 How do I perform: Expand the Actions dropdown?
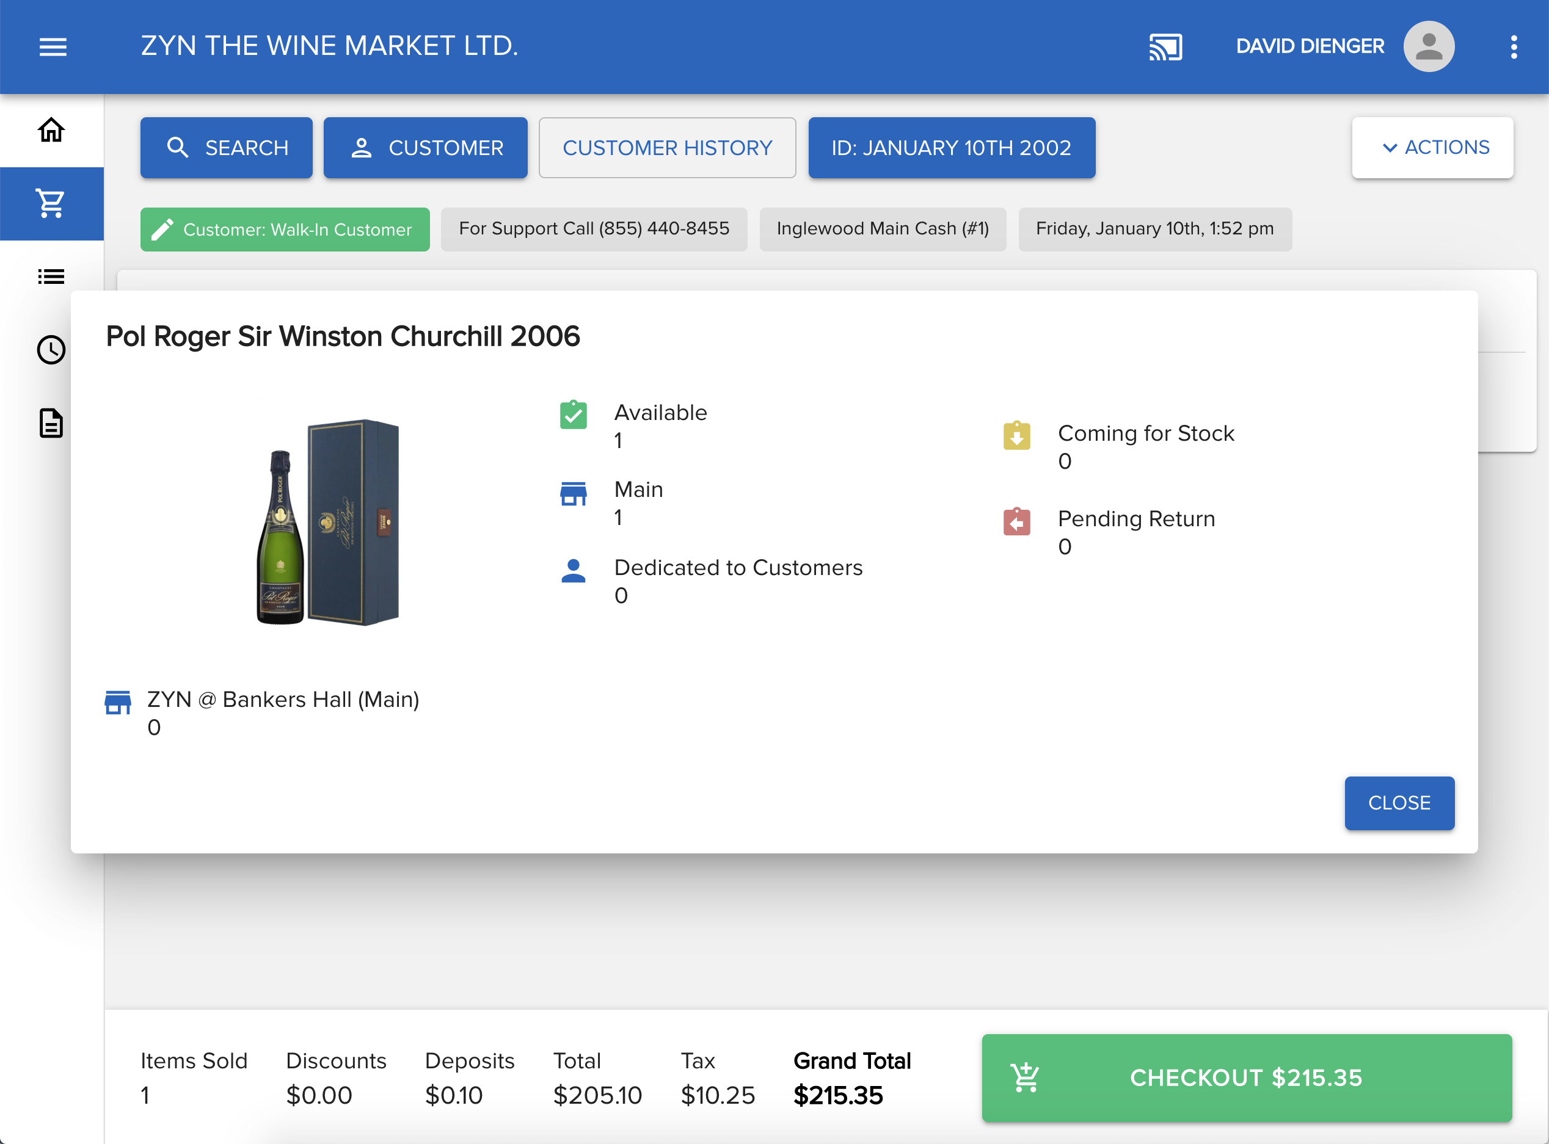pos(1432,148)
